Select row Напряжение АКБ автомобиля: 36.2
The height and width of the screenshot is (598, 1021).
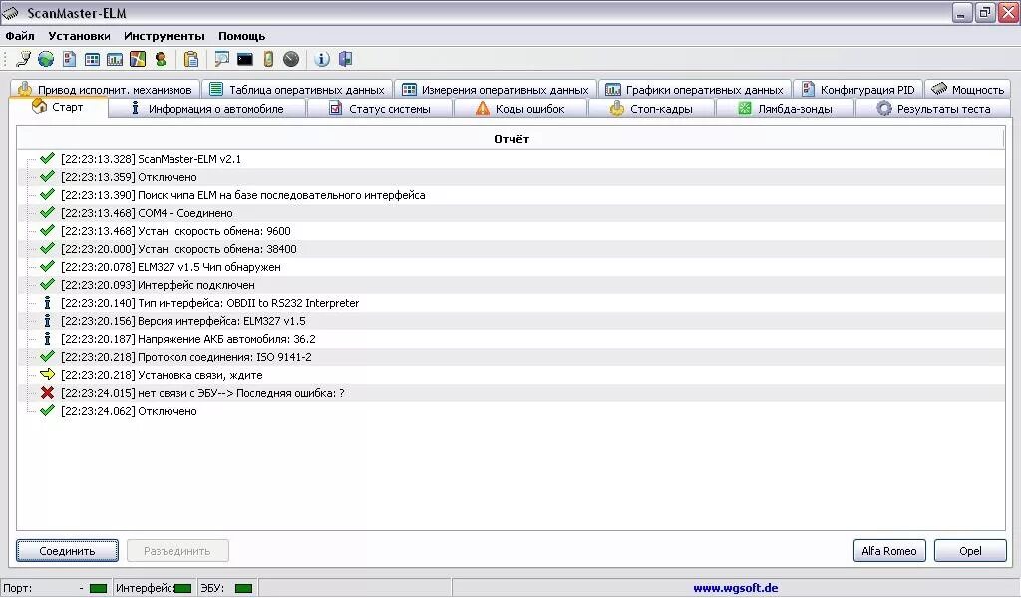(511, 339)
